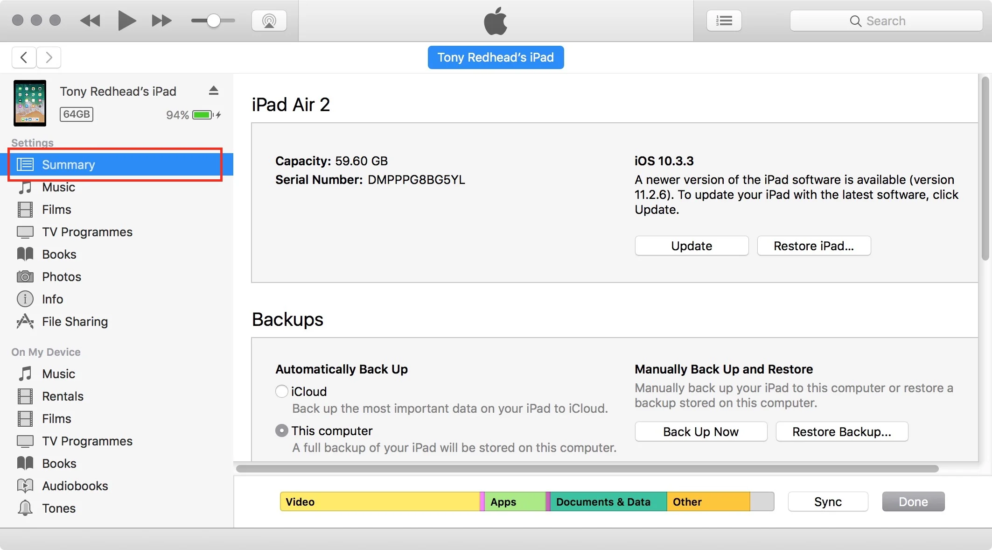The image size is (992, 550).
Task: Click the play button in toolbar
Action: (x=126, y=21)
